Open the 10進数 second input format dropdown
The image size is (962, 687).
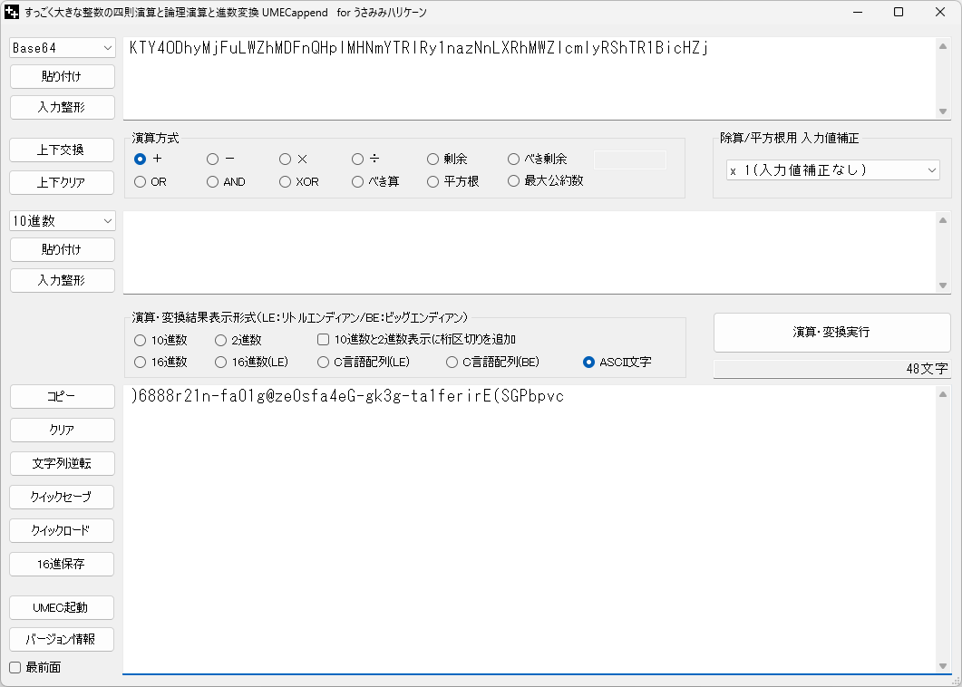[x=63, y=220]
